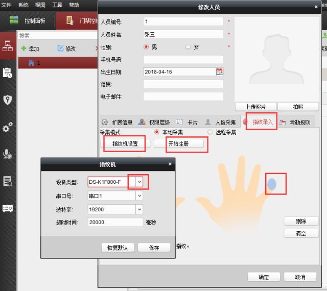The height and width of the screenshot is (291, 327).
Task: Choose 远程采集 collection mode
Action: [x=210, y=132]
